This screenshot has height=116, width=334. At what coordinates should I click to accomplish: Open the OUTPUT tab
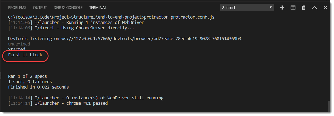[40, 8]
